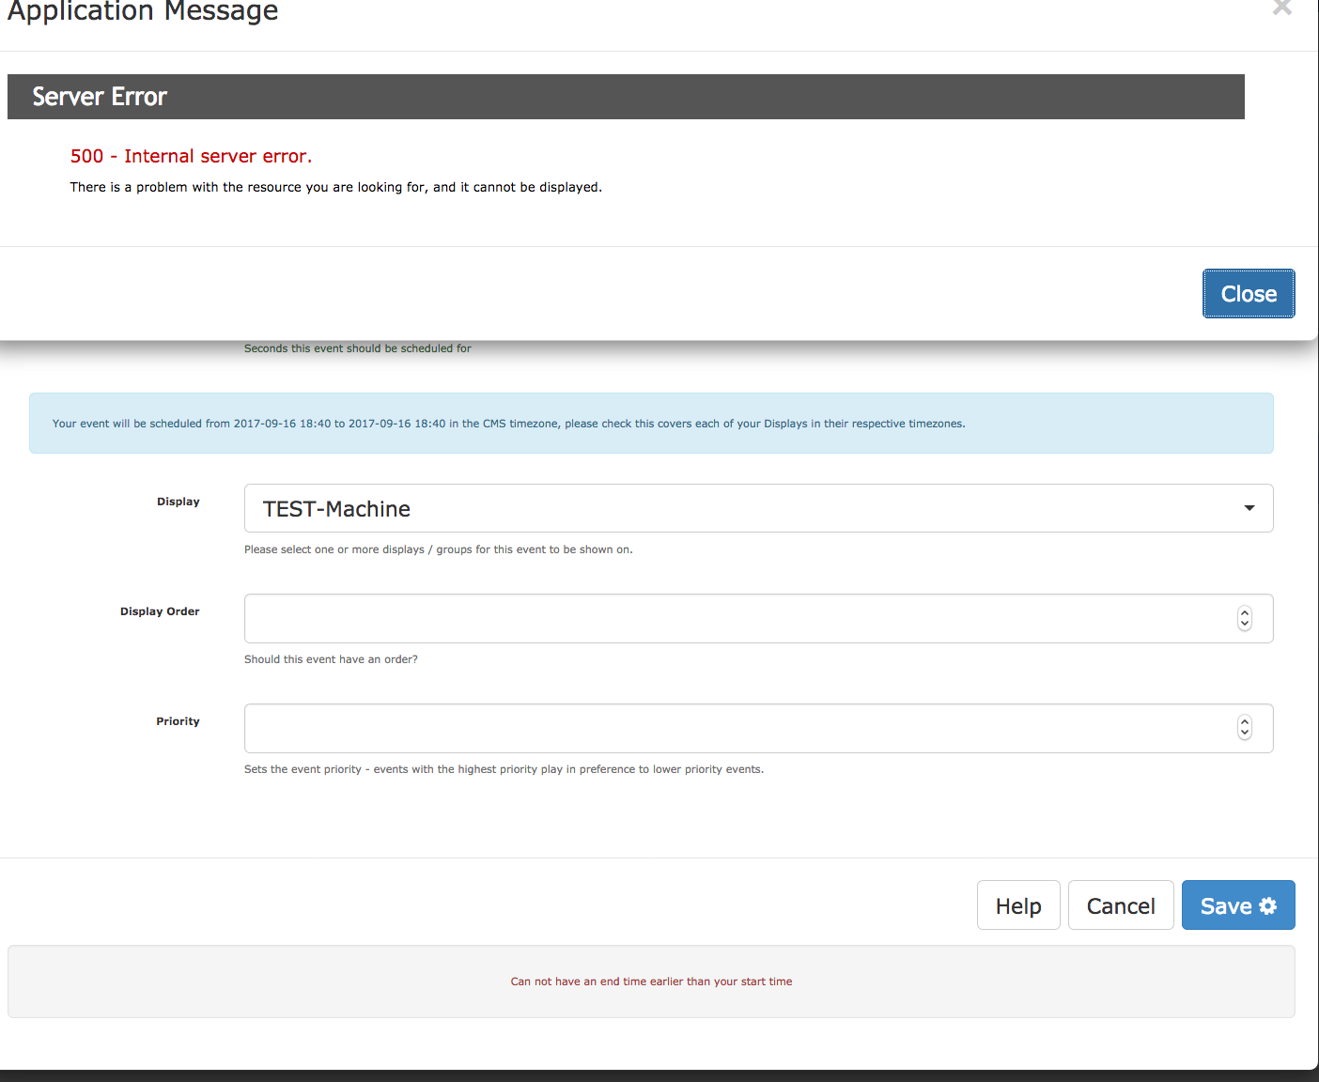Increment Priority using its up arrow
The width and height of the screenshot is (1319, 1082).
pyautogui.click(x=1244, y=722)
